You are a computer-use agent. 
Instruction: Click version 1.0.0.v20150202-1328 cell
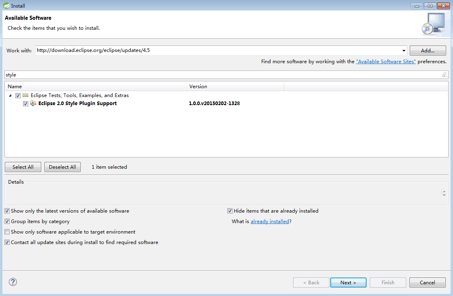[x=214, y=103]
